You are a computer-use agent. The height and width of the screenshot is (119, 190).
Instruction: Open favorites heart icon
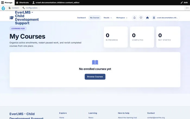click(x=141, y=18)
